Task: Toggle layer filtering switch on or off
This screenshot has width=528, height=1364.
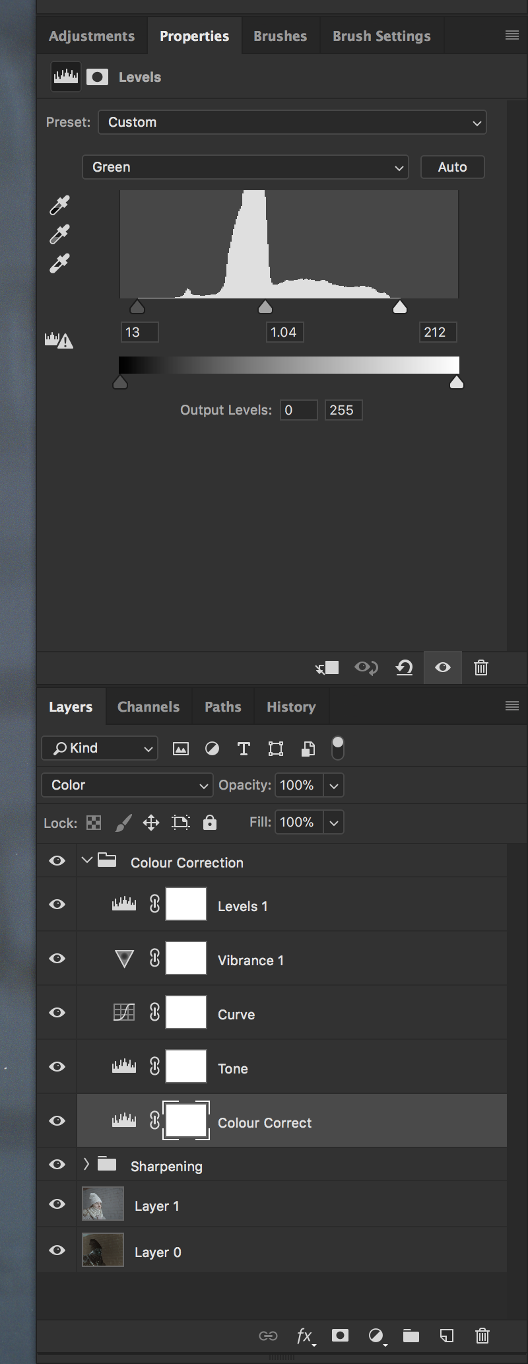Action: pos(337,748)
